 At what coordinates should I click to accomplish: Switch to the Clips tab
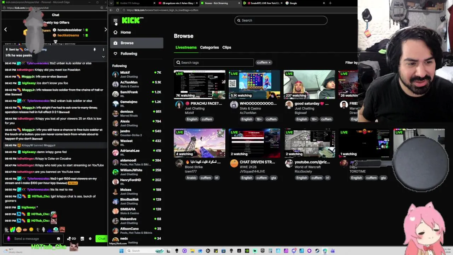point(226,47)
